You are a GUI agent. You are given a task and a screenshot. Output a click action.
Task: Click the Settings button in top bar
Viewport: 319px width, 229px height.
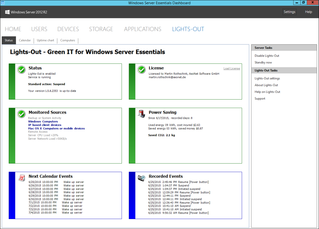point(289,12)
